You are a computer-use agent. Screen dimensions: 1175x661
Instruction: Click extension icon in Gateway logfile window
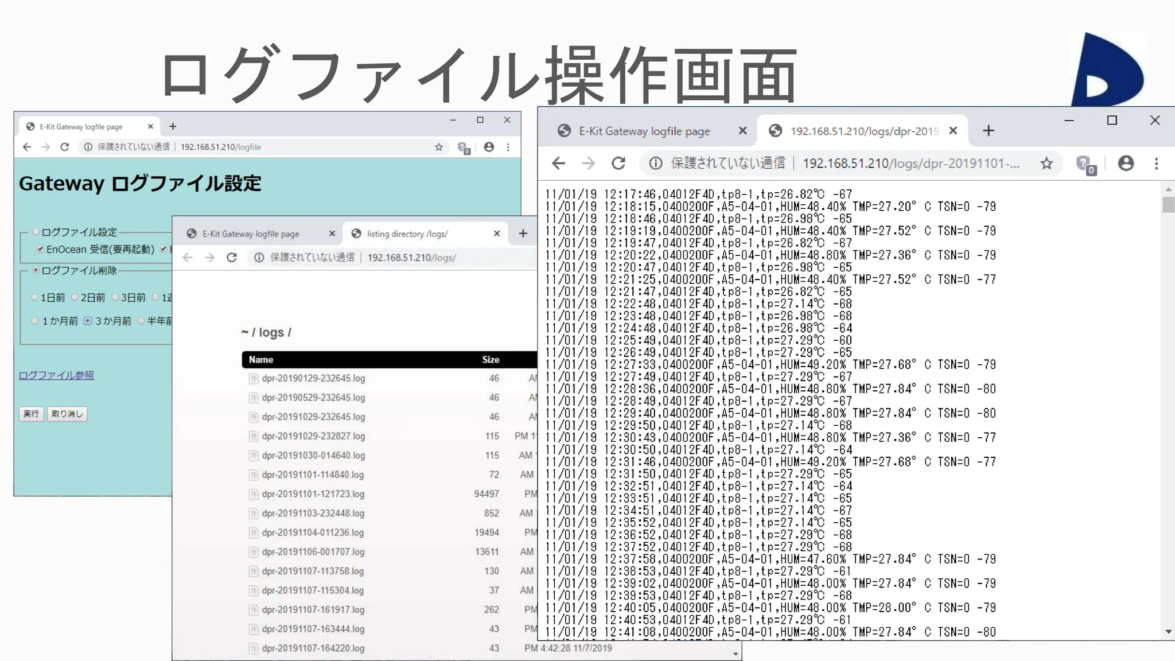coord(464,147)
